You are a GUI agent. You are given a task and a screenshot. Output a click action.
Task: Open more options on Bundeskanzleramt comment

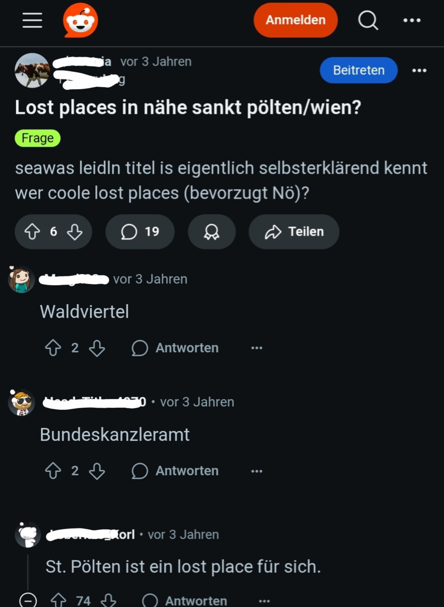256,471
